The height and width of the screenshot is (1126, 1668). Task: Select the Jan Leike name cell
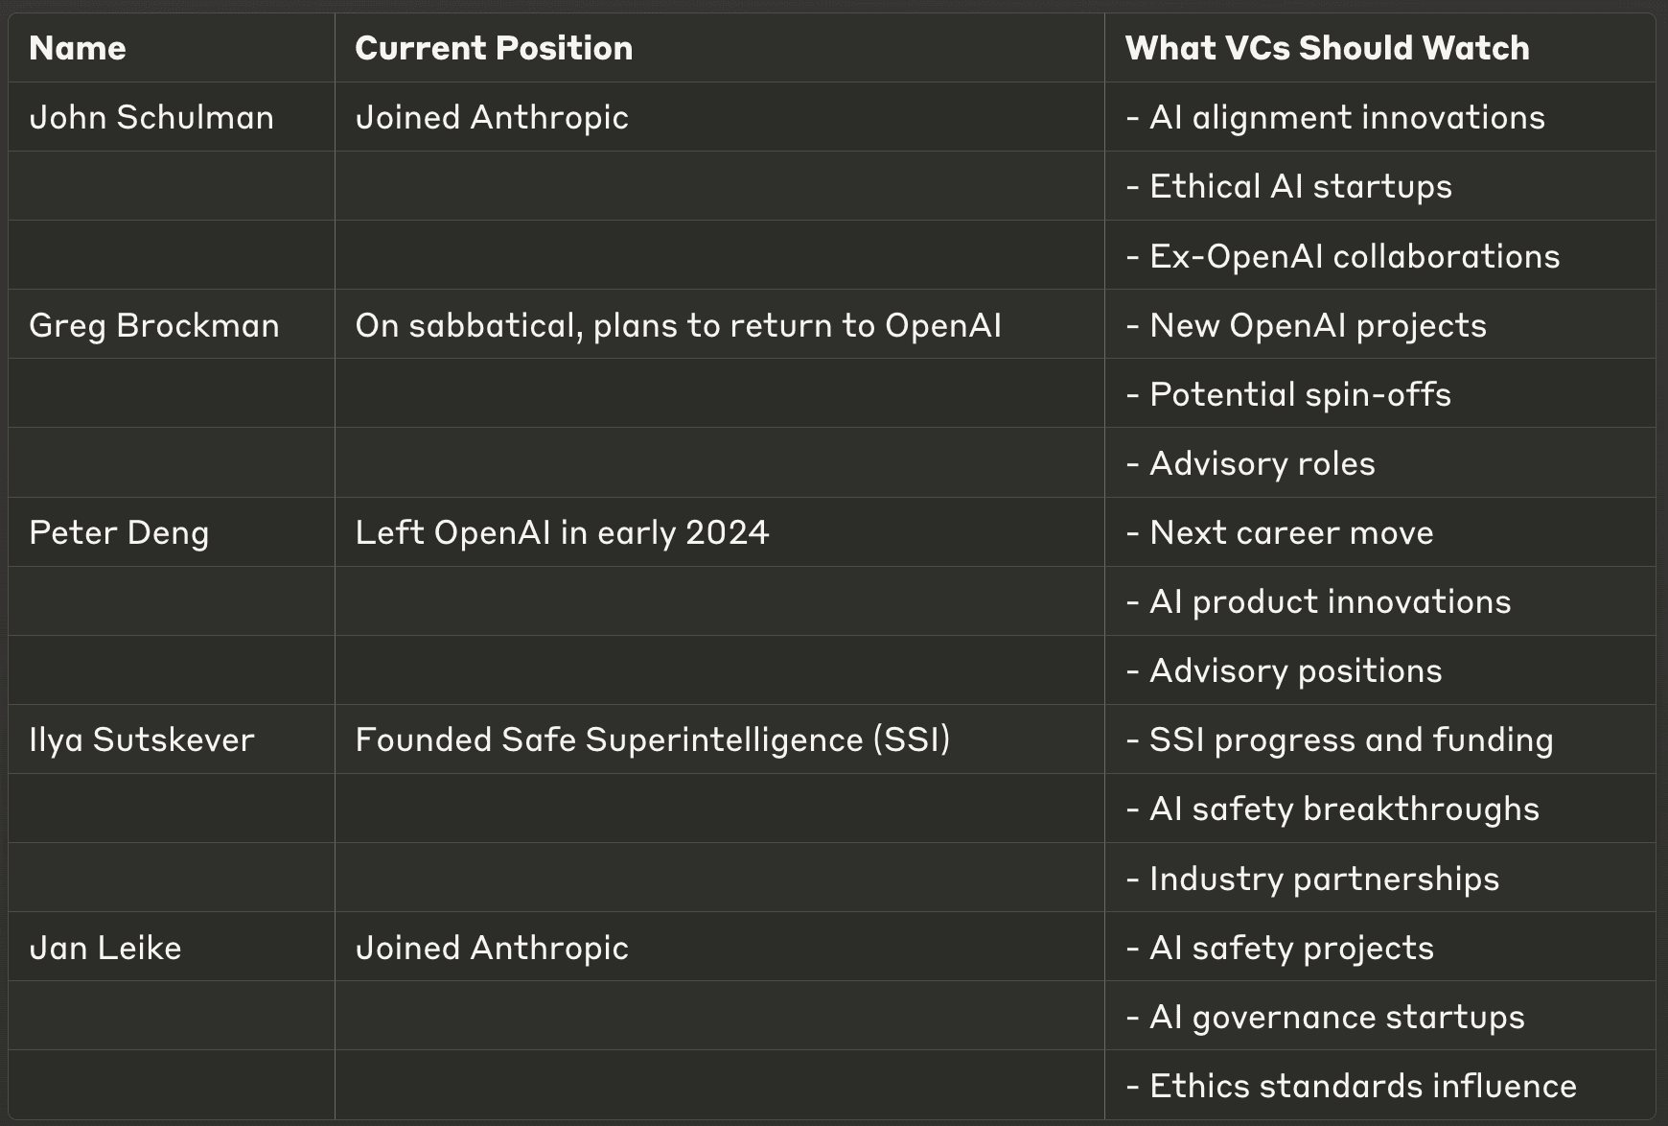pyautogui.click(x=172, y=948)
